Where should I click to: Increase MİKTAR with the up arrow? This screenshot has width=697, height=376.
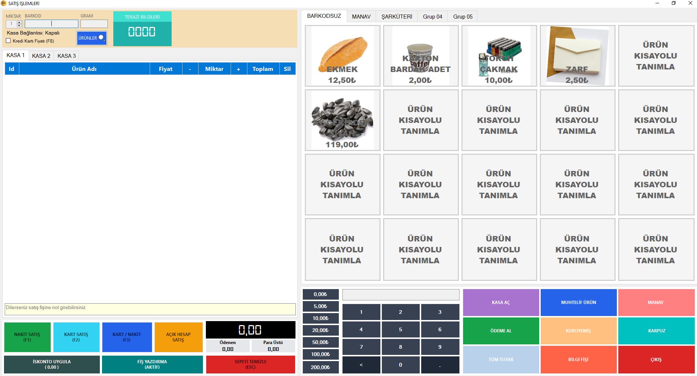click(x=19, y=22)
